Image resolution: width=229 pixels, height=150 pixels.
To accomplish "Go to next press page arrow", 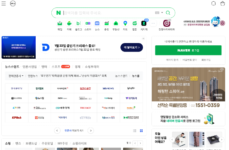I will pyautogui.click(x=91, y=130).
